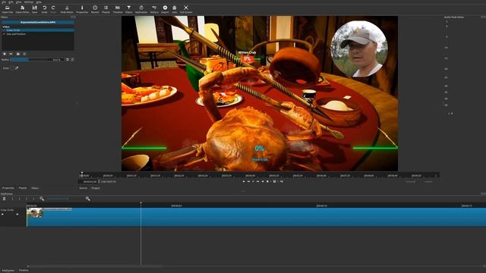Reset Radius to default value

coord(68,59)
